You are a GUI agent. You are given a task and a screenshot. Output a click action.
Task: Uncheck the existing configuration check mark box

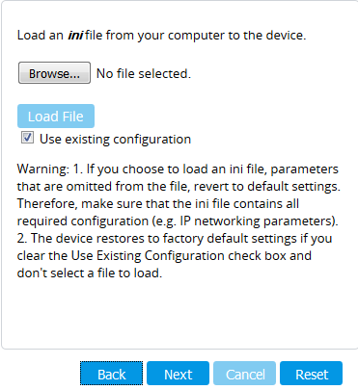(27, 138)
